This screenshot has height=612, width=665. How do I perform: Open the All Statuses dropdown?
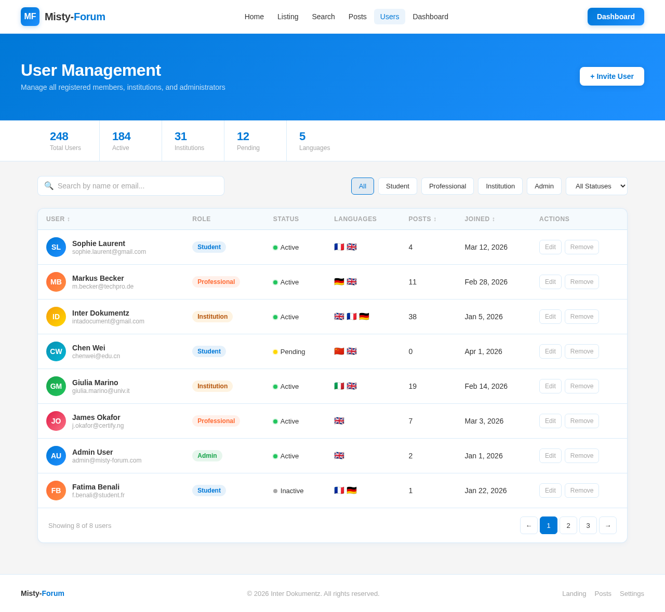click(596, 186)
